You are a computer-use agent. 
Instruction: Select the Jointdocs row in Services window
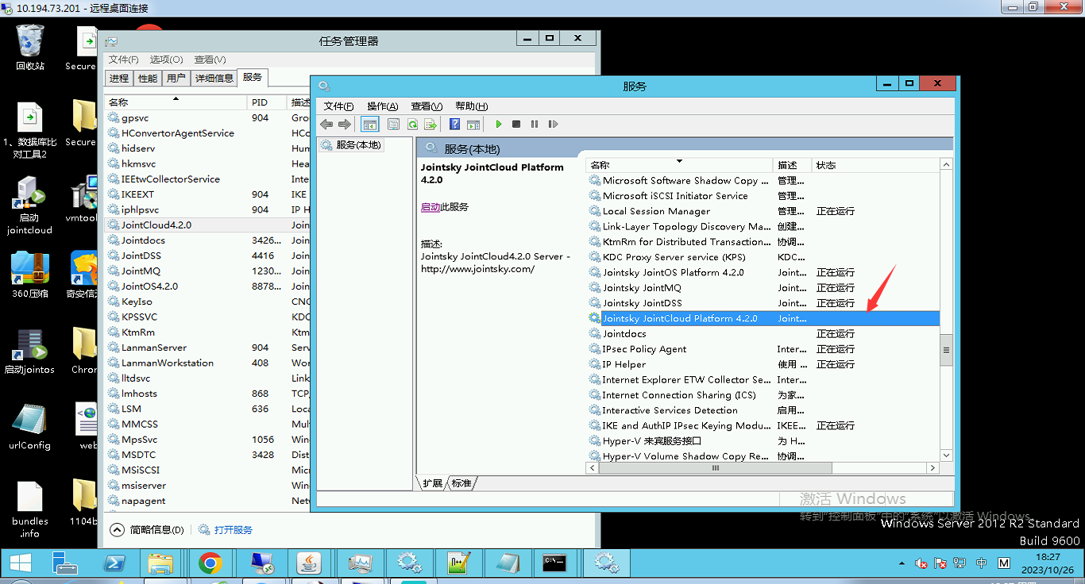tap(763, 334)
